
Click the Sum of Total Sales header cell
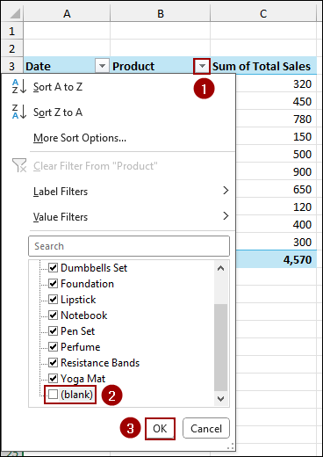[x=263, y=66]
